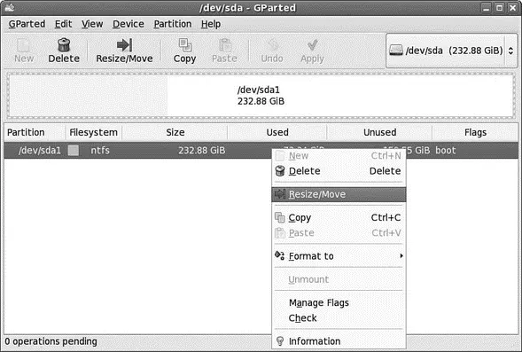Click the GParted app icon in title bar

tap(10, 7)
